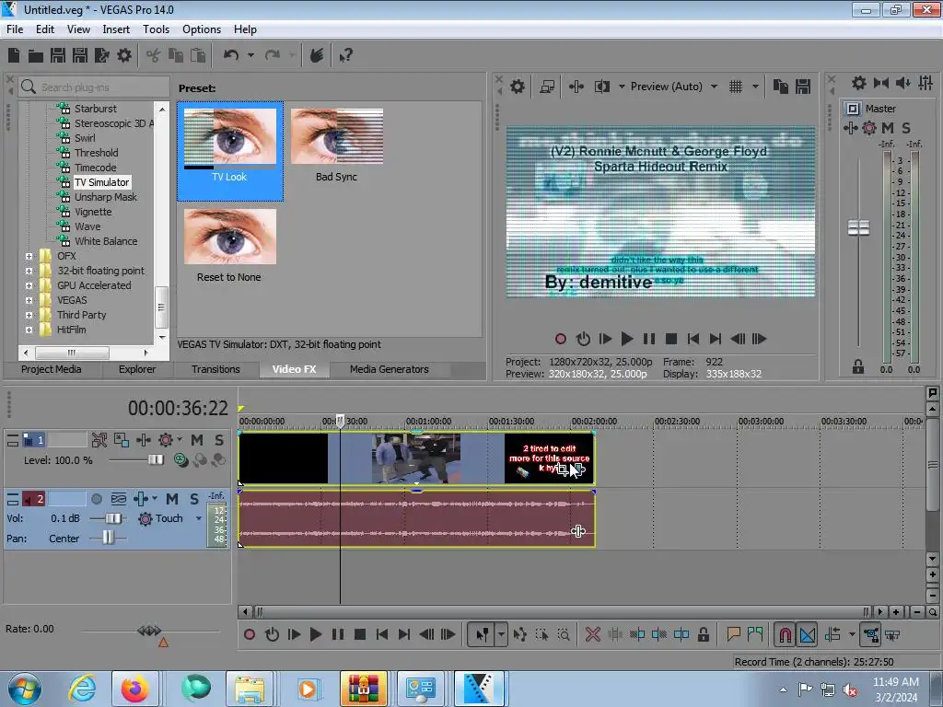Image resolution: width=943 pixels, height=707 pixels.
Task: Copy snapshot to clipboard in preview toolbar
Action: [781, 87]
